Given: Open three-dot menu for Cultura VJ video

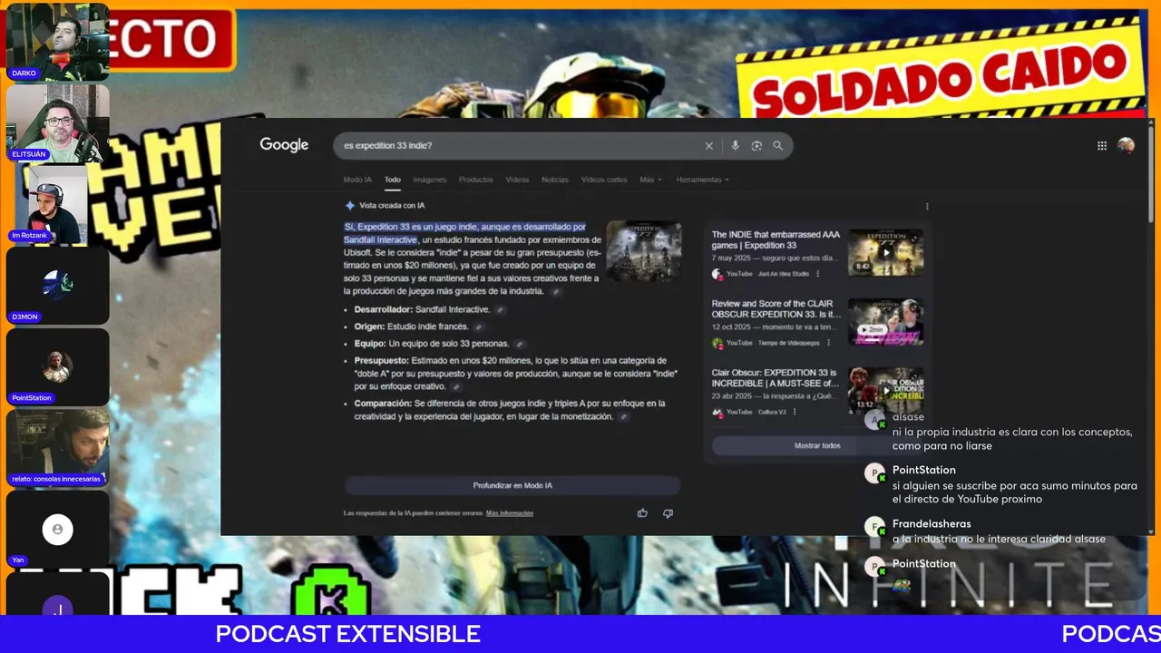Looking at the screenshot, I should (795, 412).
